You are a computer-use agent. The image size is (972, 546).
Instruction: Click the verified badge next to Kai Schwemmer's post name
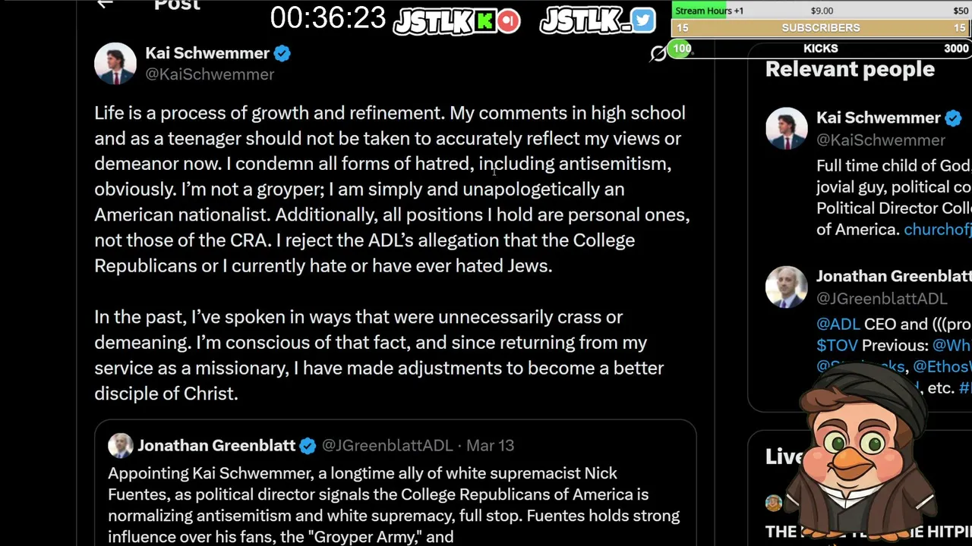coord(282,53)
